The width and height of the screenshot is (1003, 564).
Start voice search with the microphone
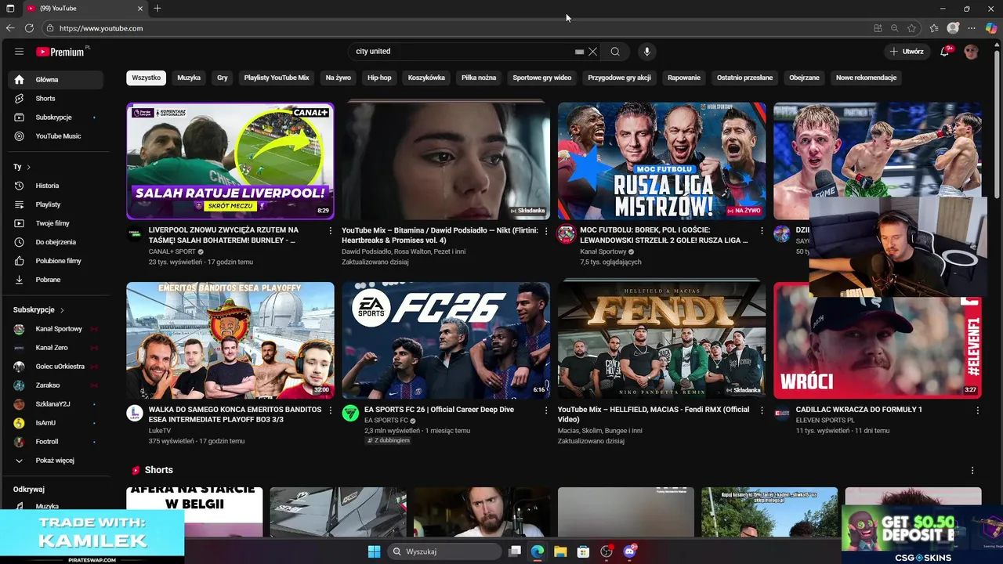point(646,52)
